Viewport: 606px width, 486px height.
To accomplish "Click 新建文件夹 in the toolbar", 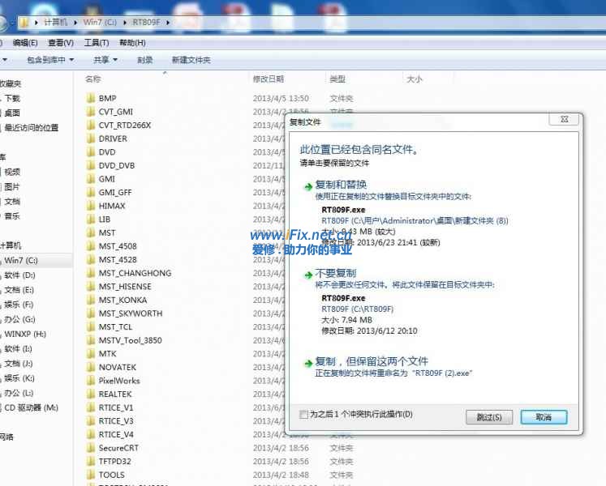I will [191, 60].
